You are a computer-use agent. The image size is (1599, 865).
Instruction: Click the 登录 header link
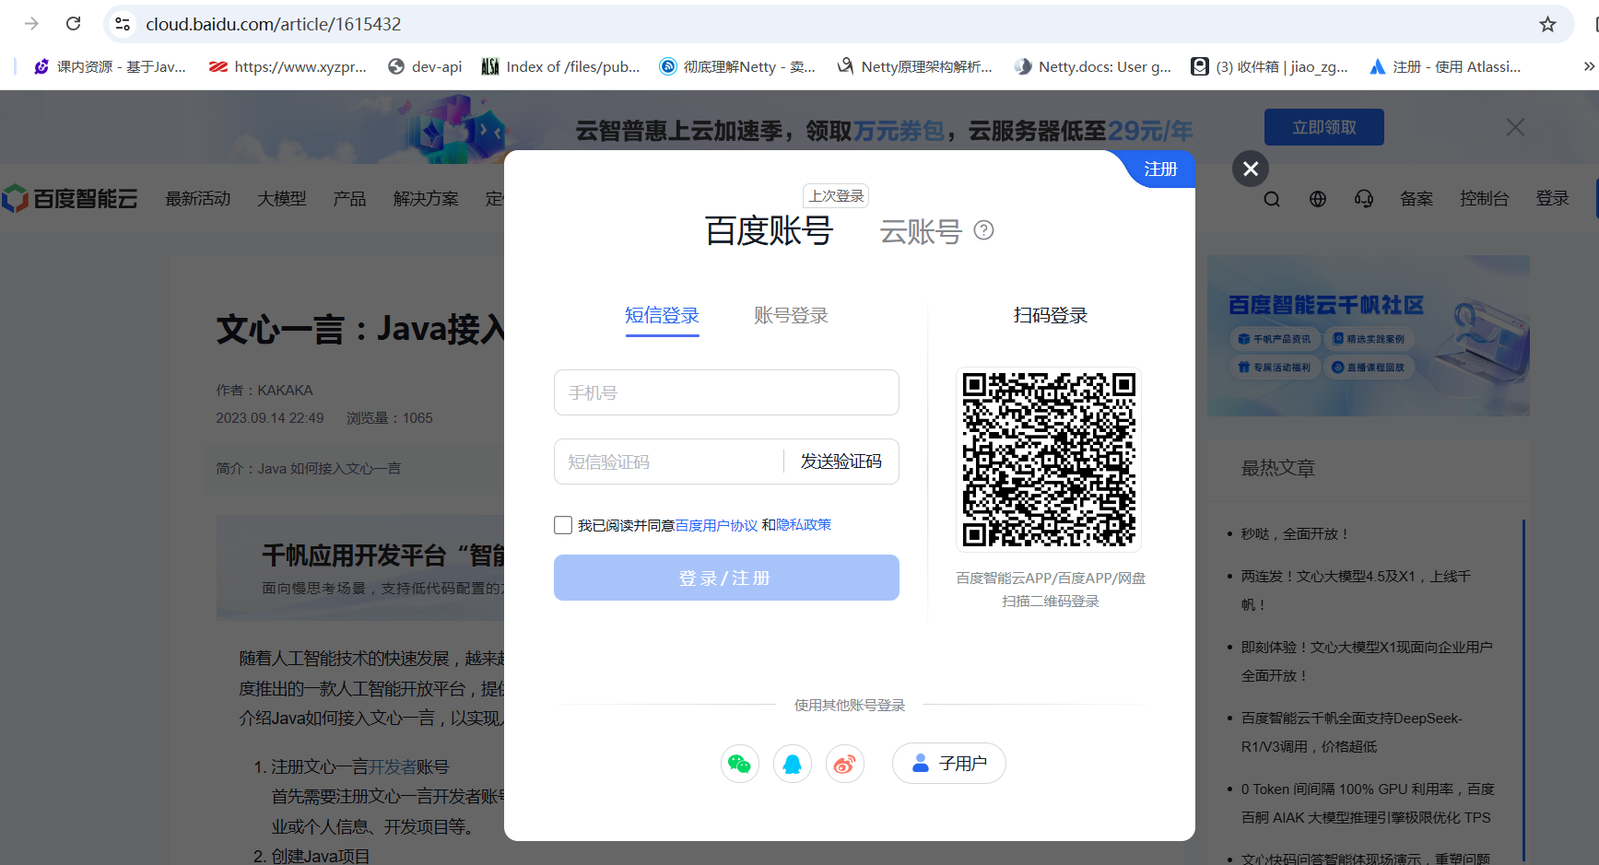click(1552, 199)
